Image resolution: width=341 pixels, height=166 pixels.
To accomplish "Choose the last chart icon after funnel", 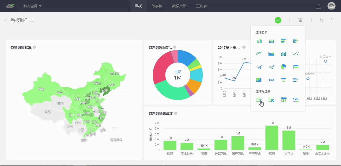I will click(295, 80).
